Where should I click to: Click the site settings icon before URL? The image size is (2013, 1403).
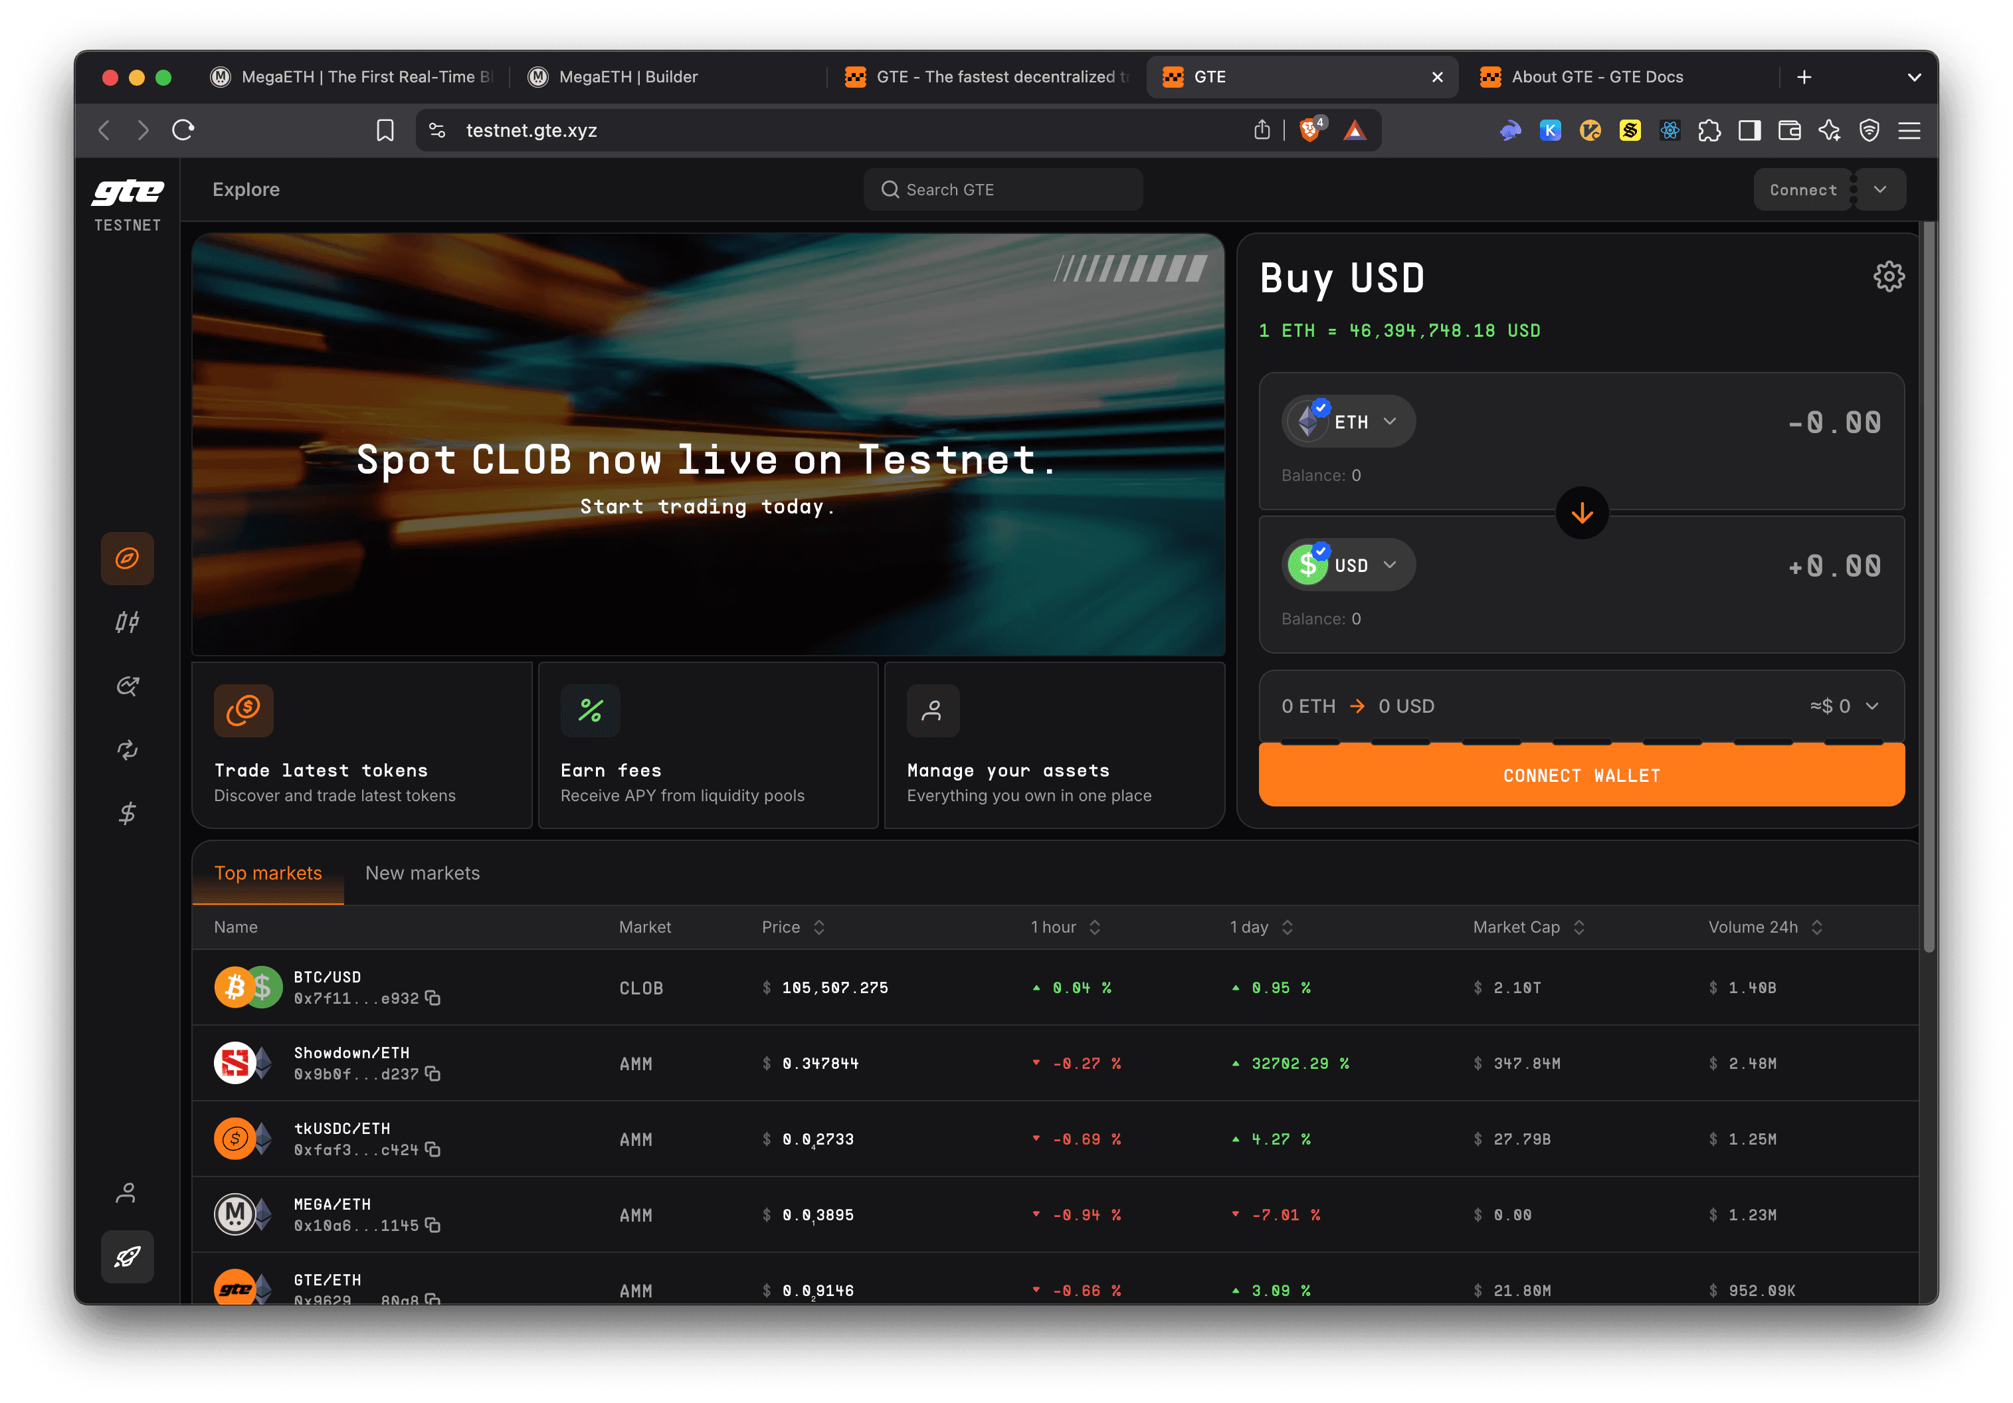[x=436, y=130]
